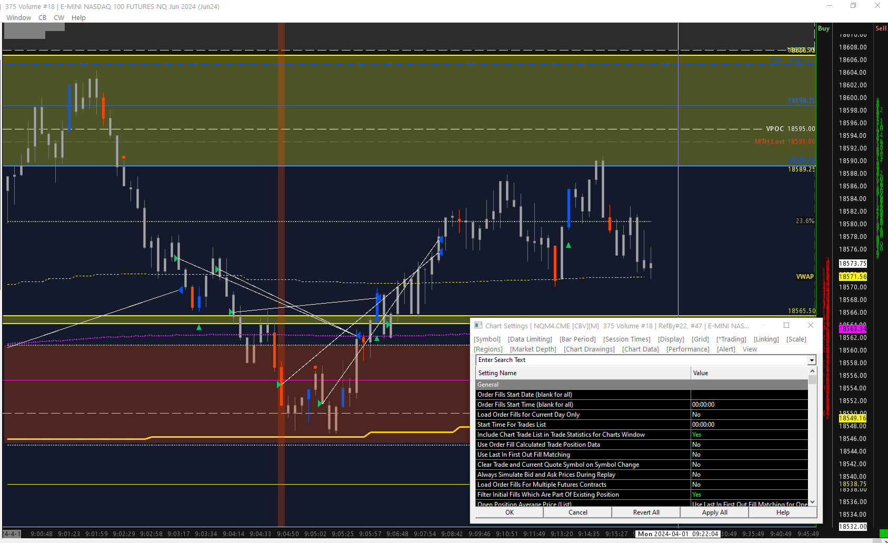
Task: Click the Value column header
Action: click(x=749, y=373)
